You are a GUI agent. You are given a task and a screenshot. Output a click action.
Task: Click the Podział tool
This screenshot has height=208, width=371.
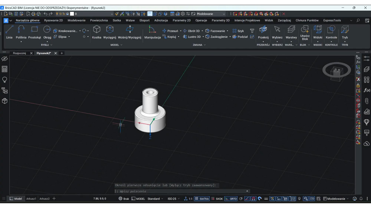[240, 37]
